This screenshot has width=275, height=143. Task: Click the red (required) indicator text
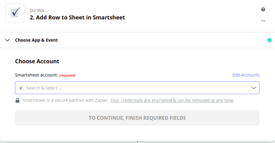coord(67,75)
